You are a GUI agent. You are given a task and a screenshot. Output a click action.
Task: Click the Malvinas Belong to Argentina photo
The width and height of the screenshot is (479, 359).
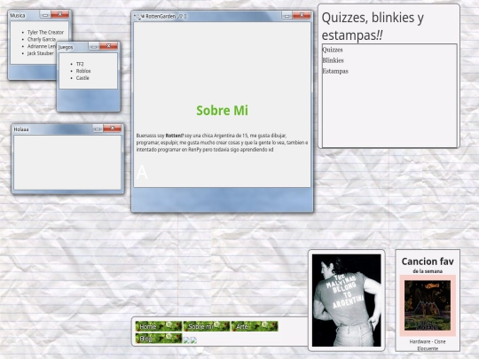point(347,300)
